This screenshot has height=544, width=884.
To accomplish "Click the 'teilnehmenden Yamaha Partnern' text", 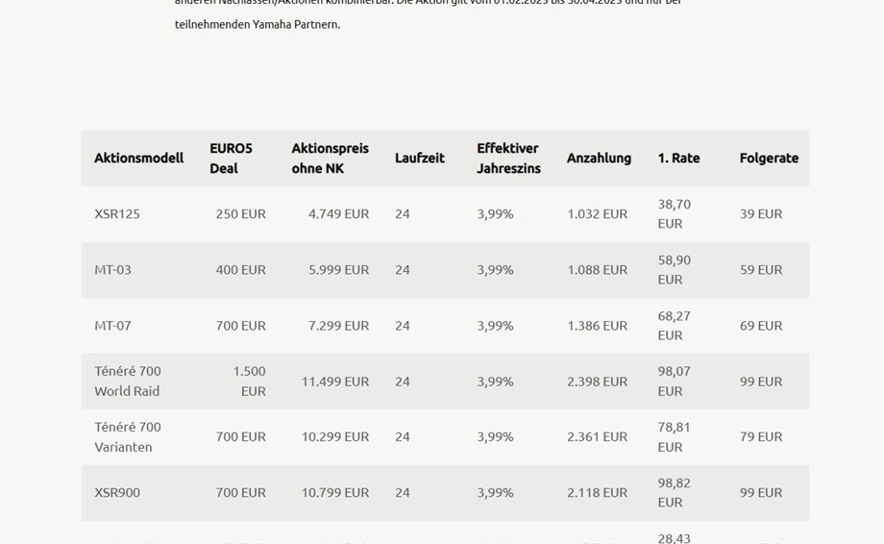I will click(x=257, y=24).
